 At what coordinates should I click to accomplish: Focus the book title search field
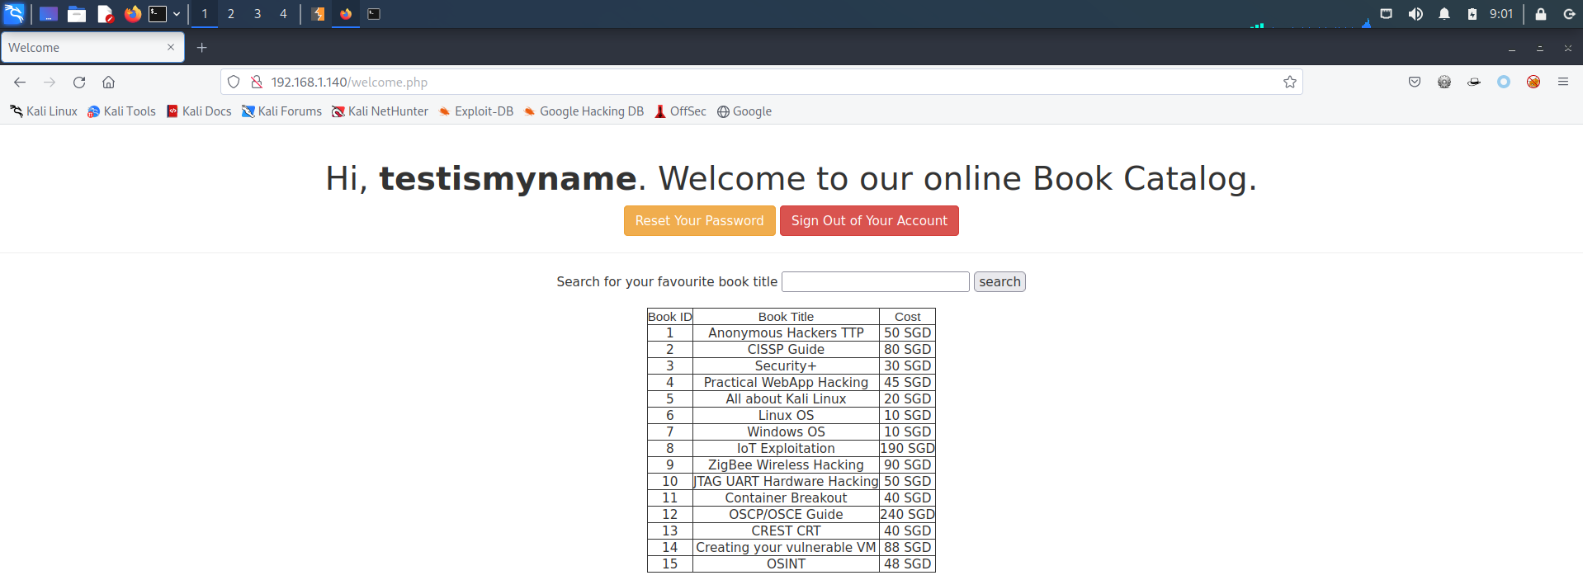pyautogui.click(x=875, y=282)
